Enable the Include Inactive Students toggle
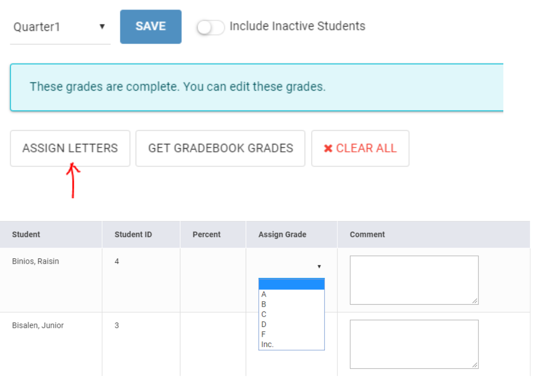This screenshot has height=392, width=540. click(x=210, y=27)
